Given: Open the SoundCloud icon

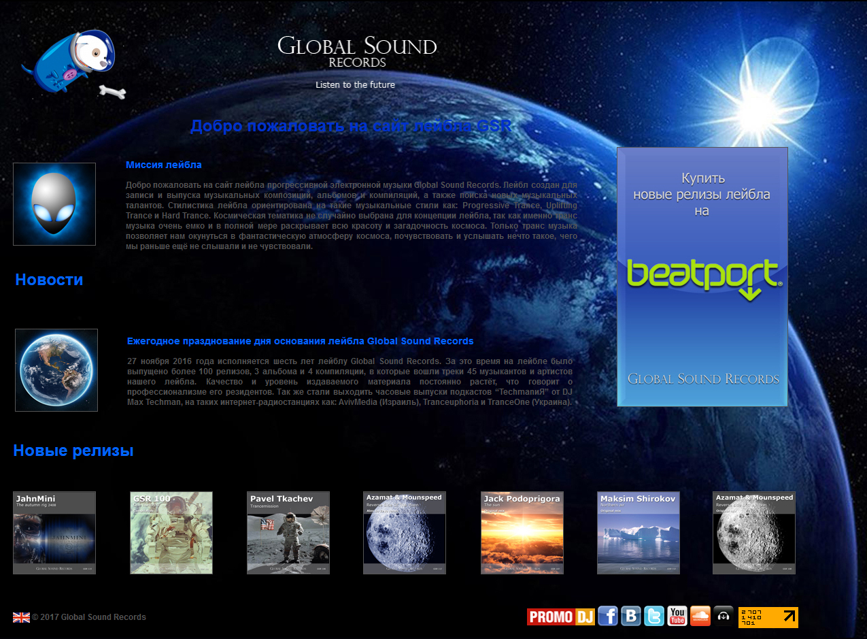Looking at the screenshot, I should coord(700,616).
